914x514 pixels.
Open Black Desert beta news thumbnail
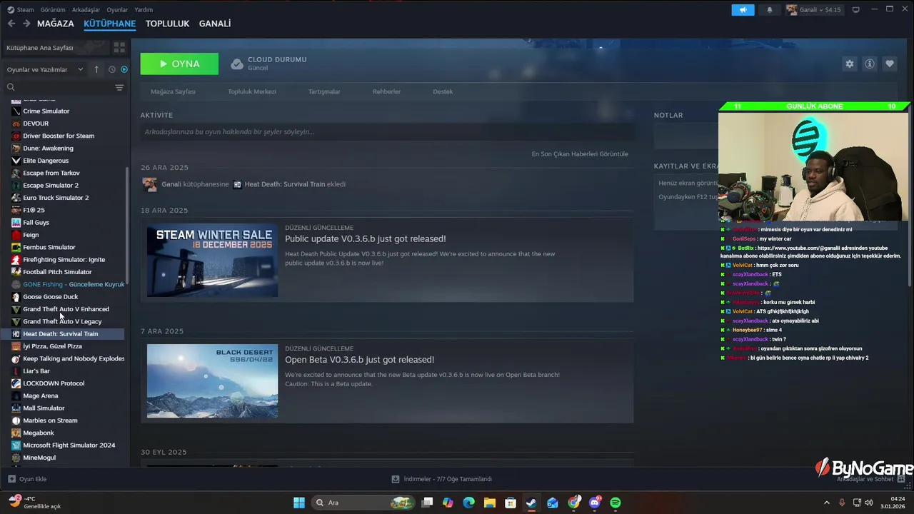pos(212,381)
